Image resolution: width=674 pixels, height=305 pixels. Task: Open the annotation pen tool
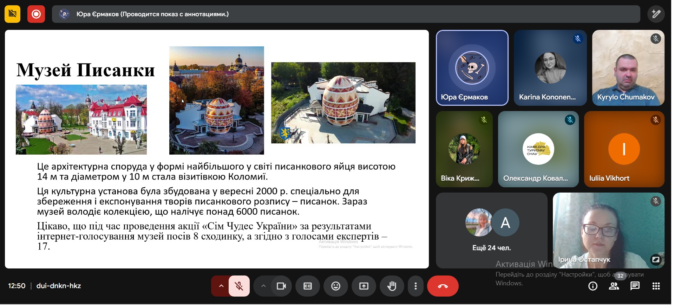(656, 14)
